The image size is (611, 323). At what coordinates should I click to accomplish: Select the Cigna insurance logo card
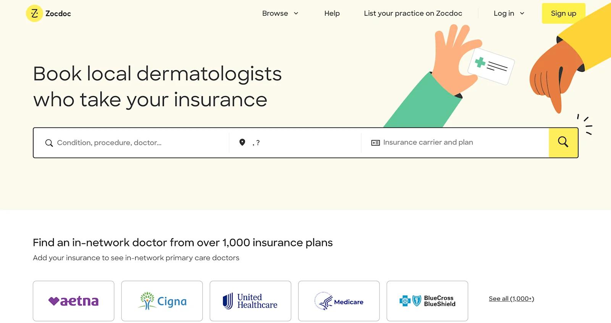[x=162, y=301]
